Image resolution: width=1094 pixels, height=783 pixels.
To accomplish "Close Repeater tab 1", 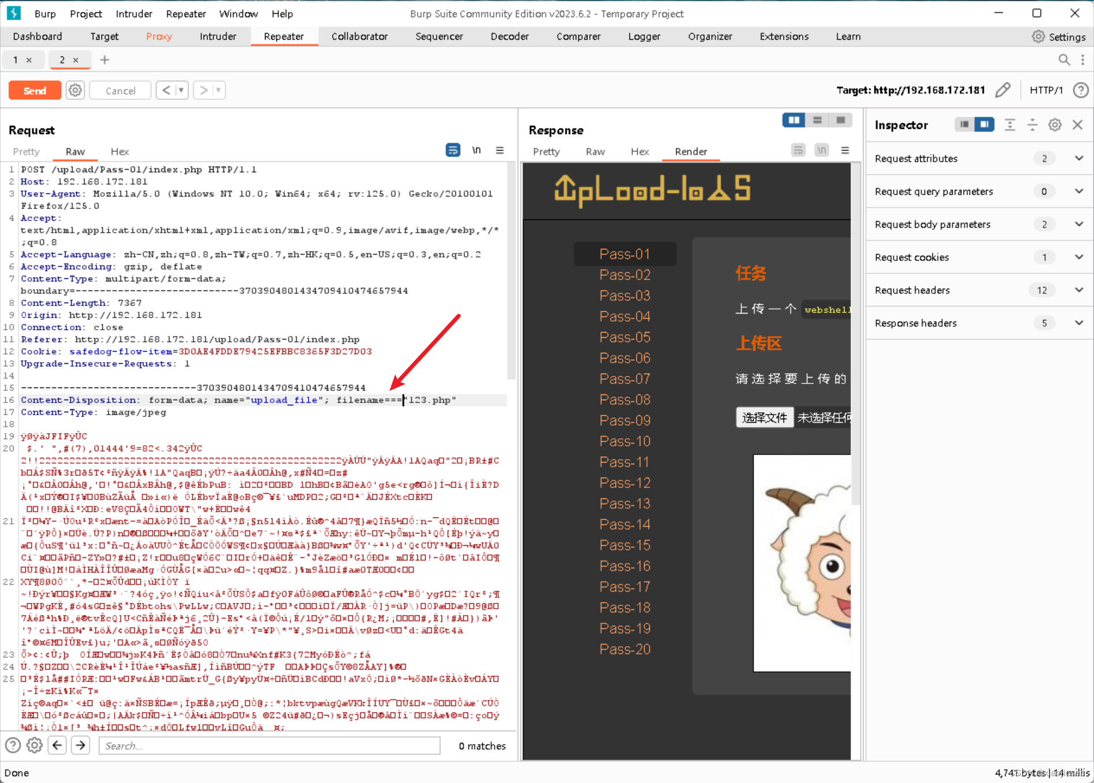I will (29, 59).
